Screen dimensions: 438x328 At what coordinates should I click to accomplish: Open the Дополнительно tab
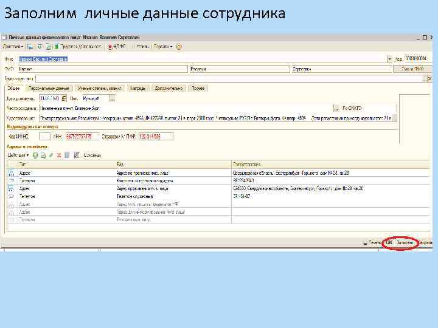pyautogui.click(x=169, y=89)
